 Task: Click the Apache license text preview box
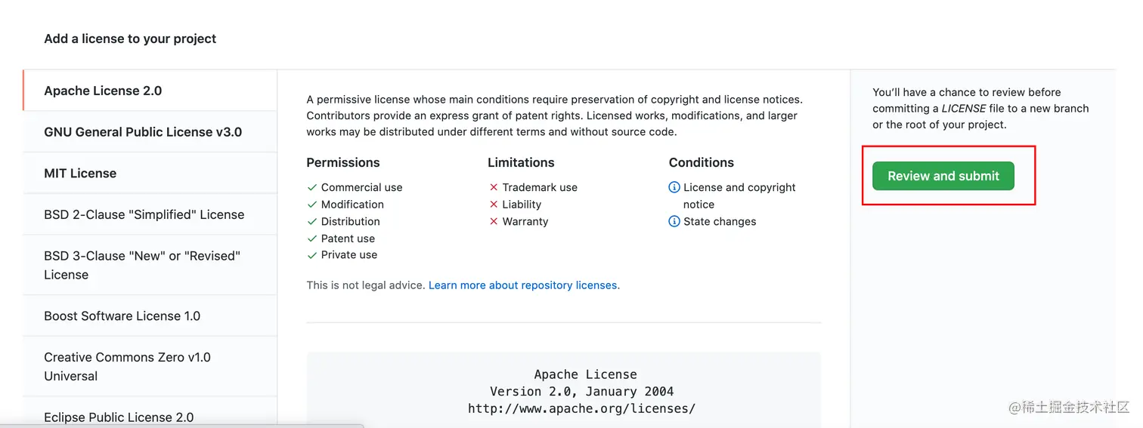pos(563,390)
